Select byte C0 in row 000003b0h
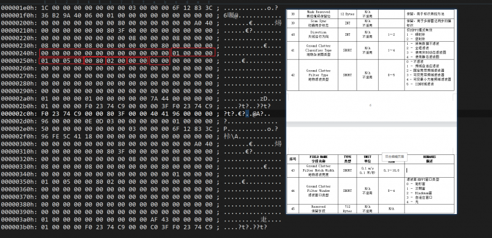492x238 pixels. [165, 227]
